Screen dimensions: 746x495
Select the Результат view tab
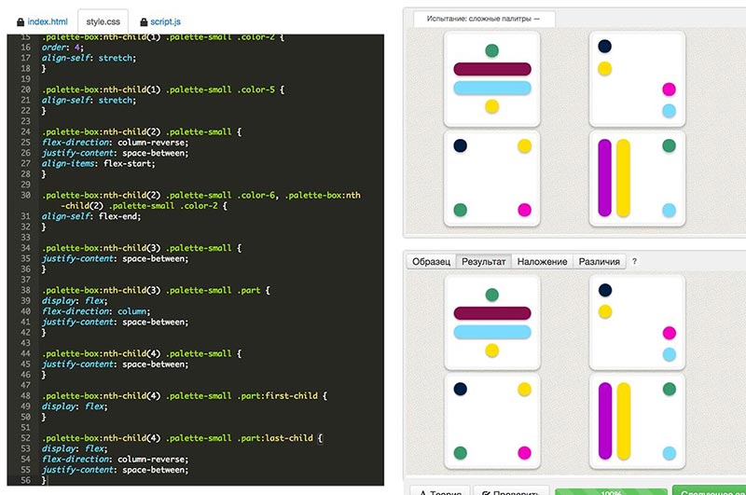[484, 262]
